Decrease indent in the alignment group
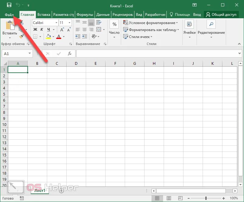Screen dimensions: 244x202 (78, 37)
